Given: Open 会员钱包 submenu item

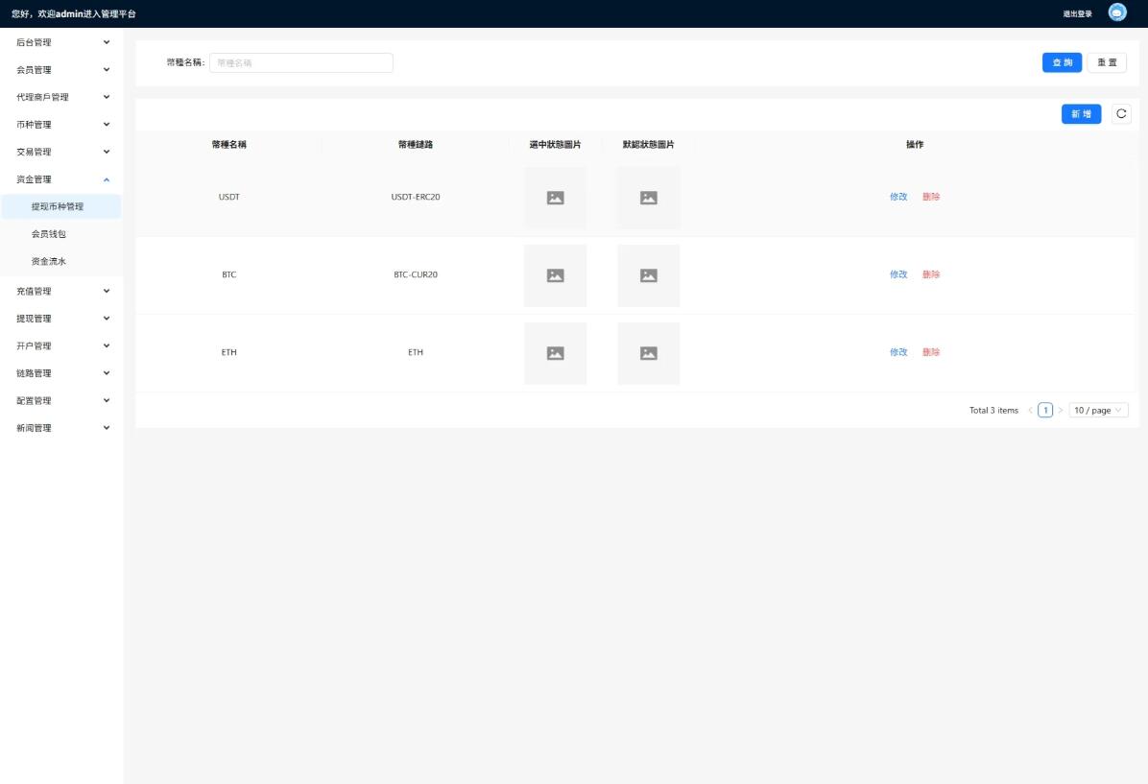Looking at the screenshot, I should [49, 234].
